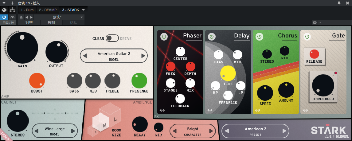Open the settings gear icon
352x141 pixels.
(315, 23)
